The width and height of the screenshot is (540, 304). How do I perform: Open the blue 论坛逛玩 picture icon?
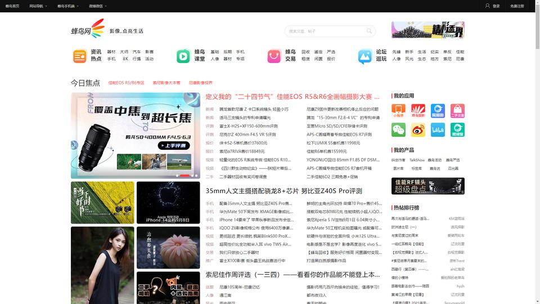point(365,56)
